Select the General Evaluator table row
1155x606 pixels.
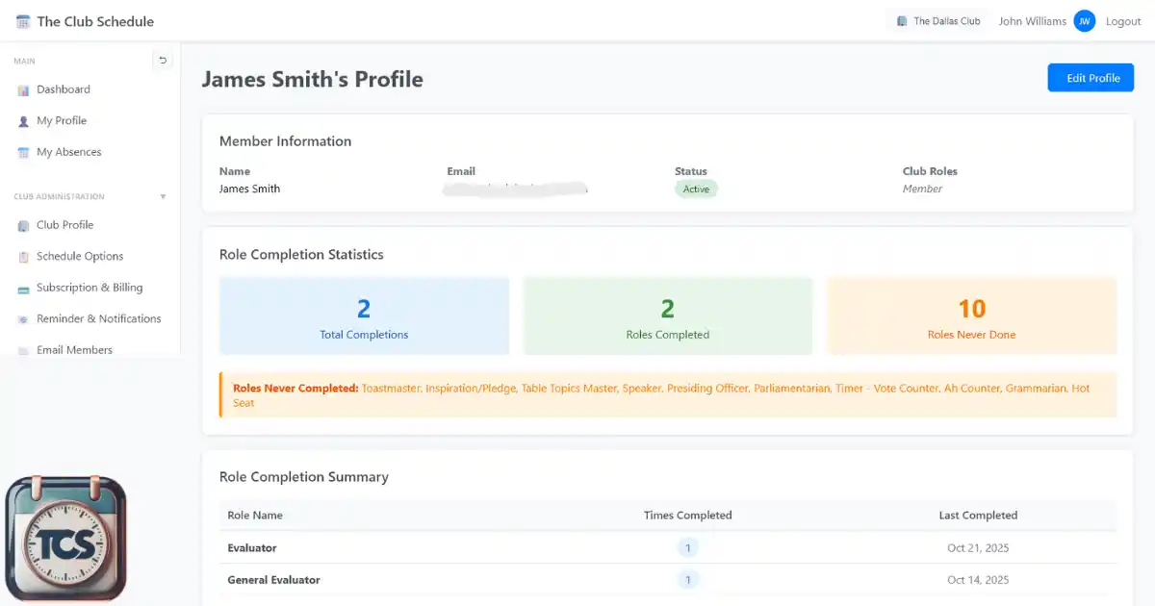(x=668, y=580)
